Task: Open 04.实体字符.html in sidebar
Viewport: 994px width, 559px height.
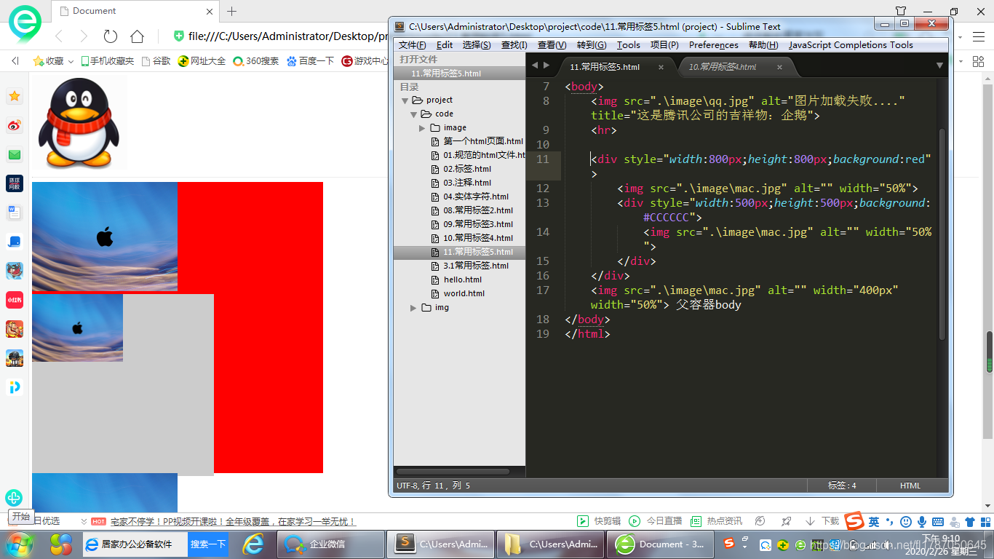Action: point(476,197)
